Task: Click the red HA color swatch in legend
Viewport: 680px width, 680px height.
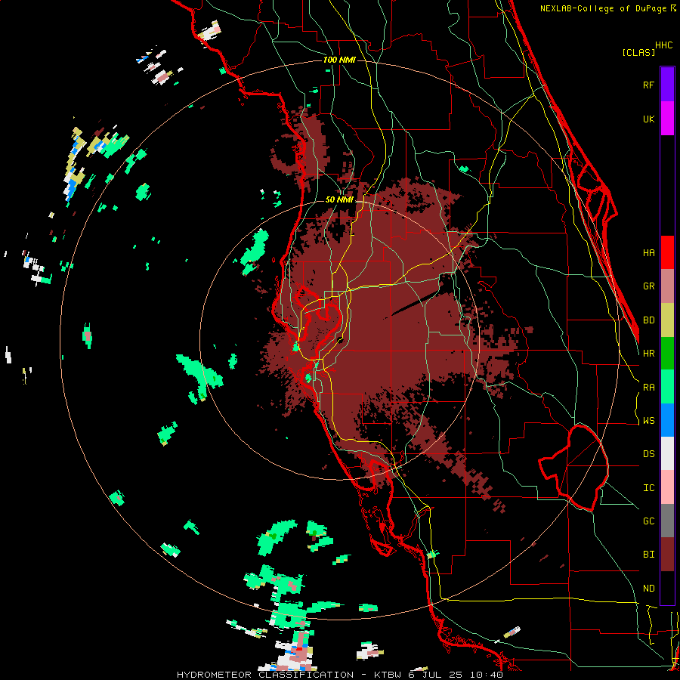Action: (x=667, y=252)
